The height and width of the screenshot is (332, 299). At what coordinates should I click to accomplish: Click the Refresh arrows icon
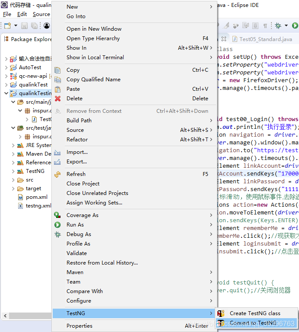(57, 174)
